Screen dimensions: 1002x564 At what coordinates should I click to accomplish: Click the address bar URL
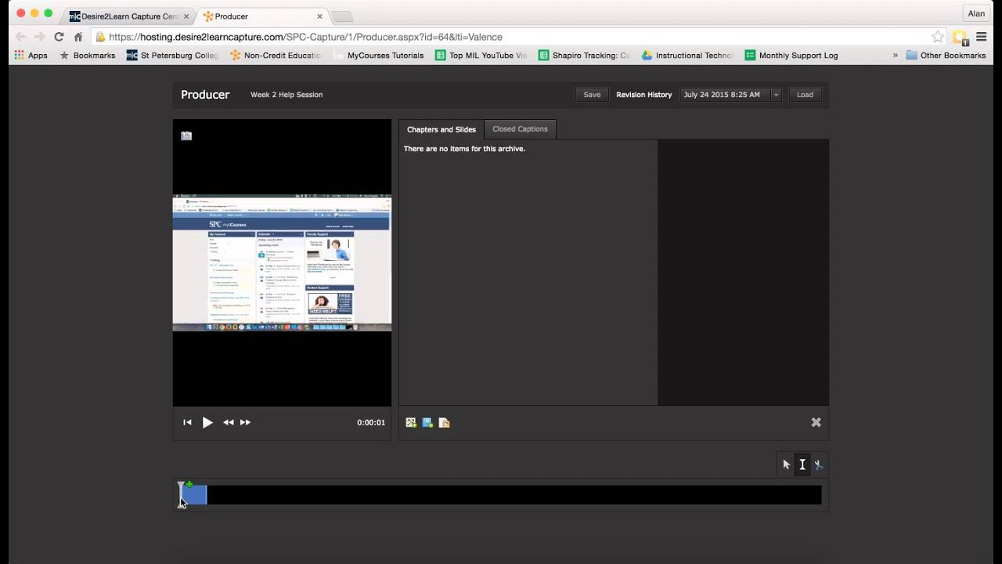coord(305,37)
